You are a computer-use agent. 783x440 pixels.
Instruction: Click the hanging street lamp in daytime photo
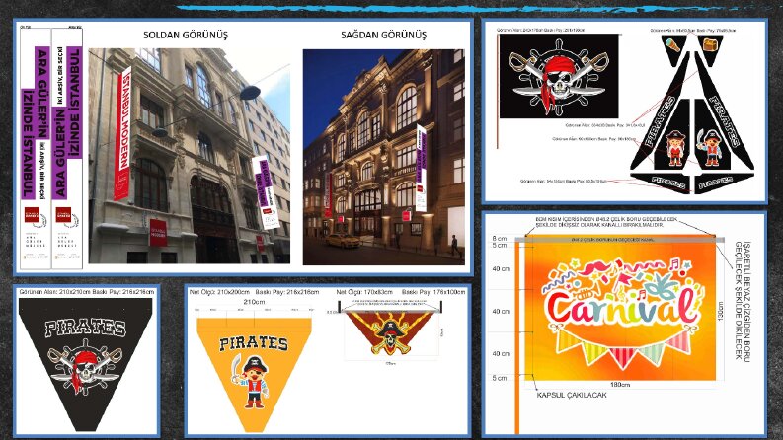[x=250, y=93]
